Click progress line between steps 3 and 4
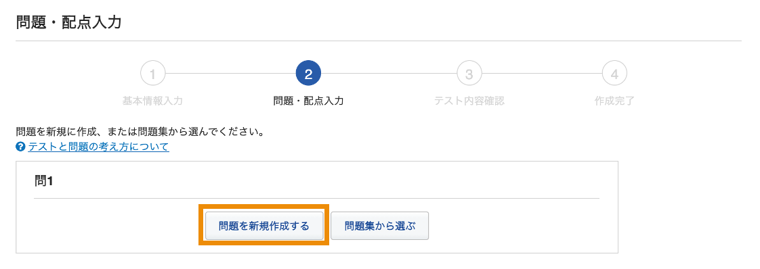Screen dimensions: 760x269 coord(542,74)
